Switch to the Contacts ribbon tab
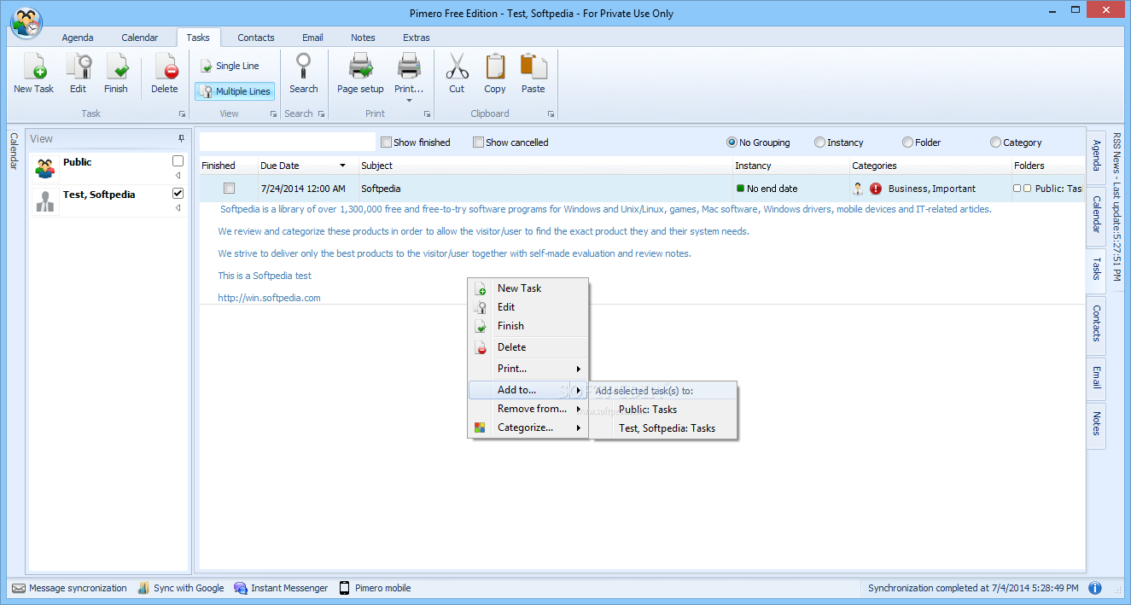Image resolution: width=1131 pixels, height=605 pixels. [x=256, y=38]
